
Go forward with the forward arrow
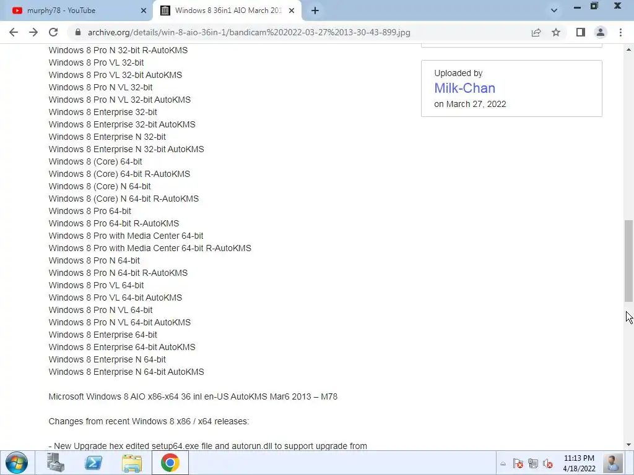[x=33, y=32]
